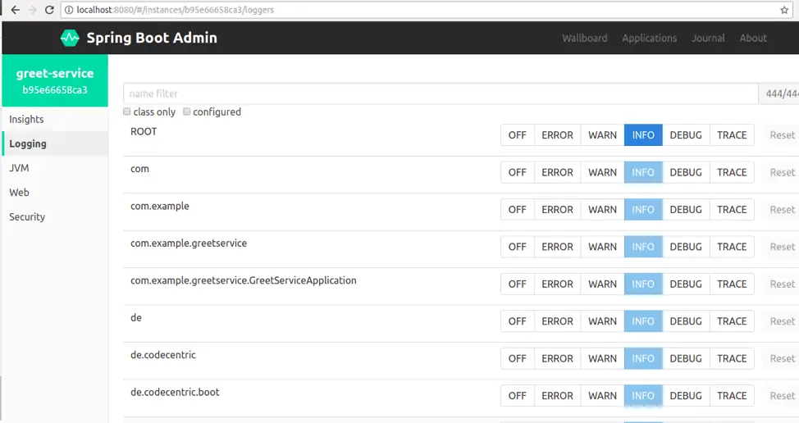Set GreetServiceApplication logger to WARN

602,284
